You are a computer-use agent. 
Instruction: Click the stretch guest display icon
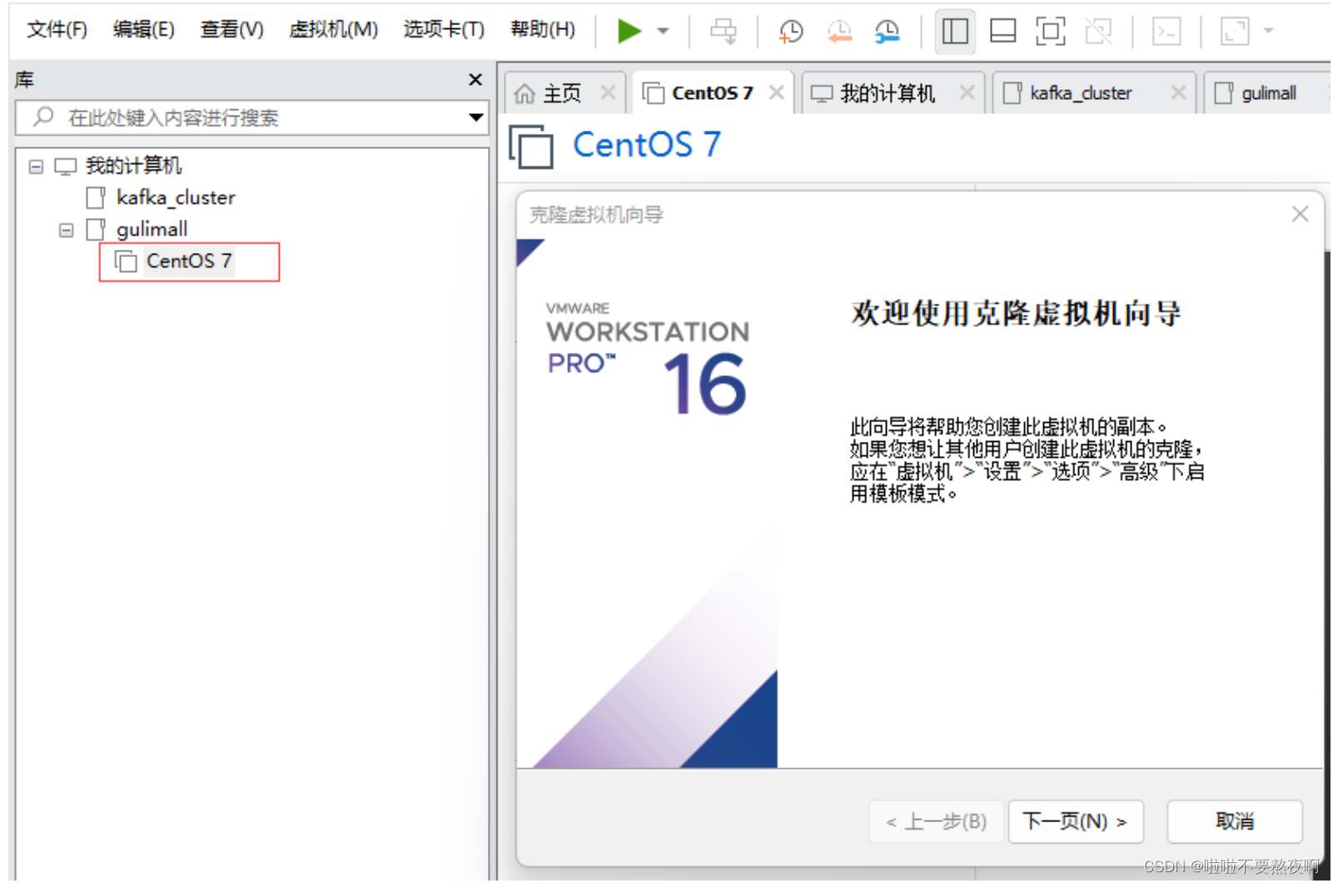tap(1235, 32)
